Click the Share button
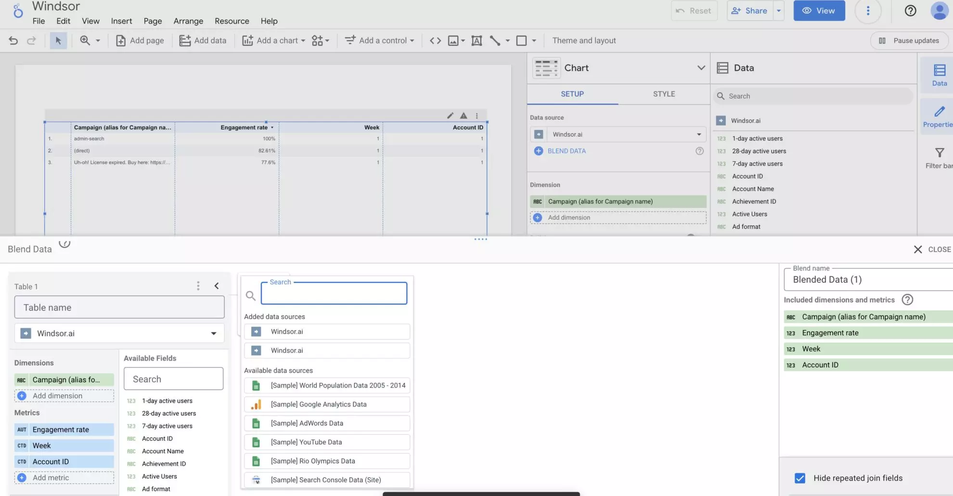Image resolution: width=953 pixels, height=496 pixels. [749, 11]
